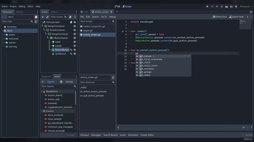Toggle visibility of VBoxContainer node
Screen dimensions: 254x142
point(75,38)
